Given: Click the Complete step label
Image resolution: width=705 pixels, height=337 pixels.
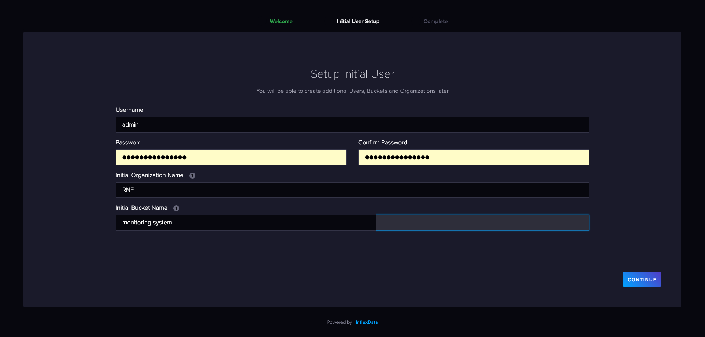Looking at the screenshot, I should tap(435, 21).
